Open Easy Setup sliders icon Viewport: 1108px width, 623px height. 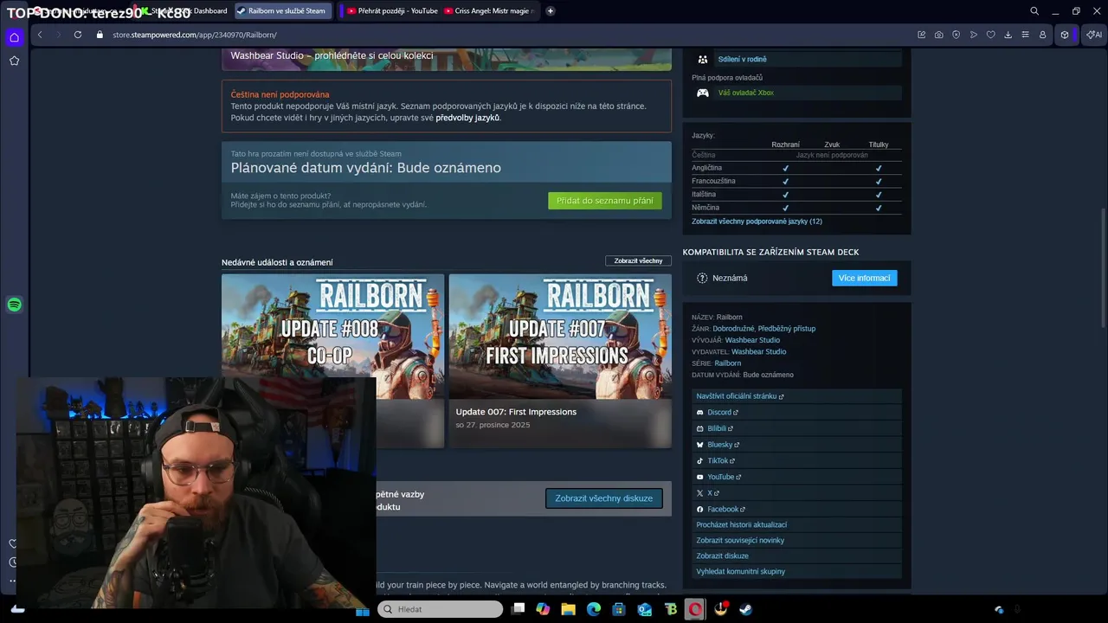point(1025,35)
